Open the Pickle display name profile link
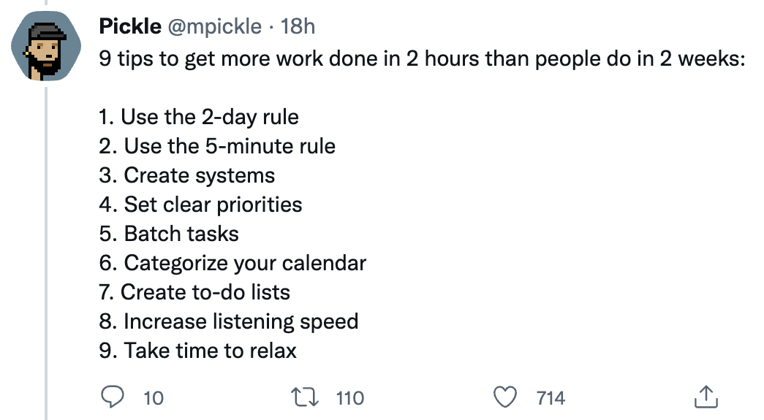The image size is (764, 420). (130, 26)
